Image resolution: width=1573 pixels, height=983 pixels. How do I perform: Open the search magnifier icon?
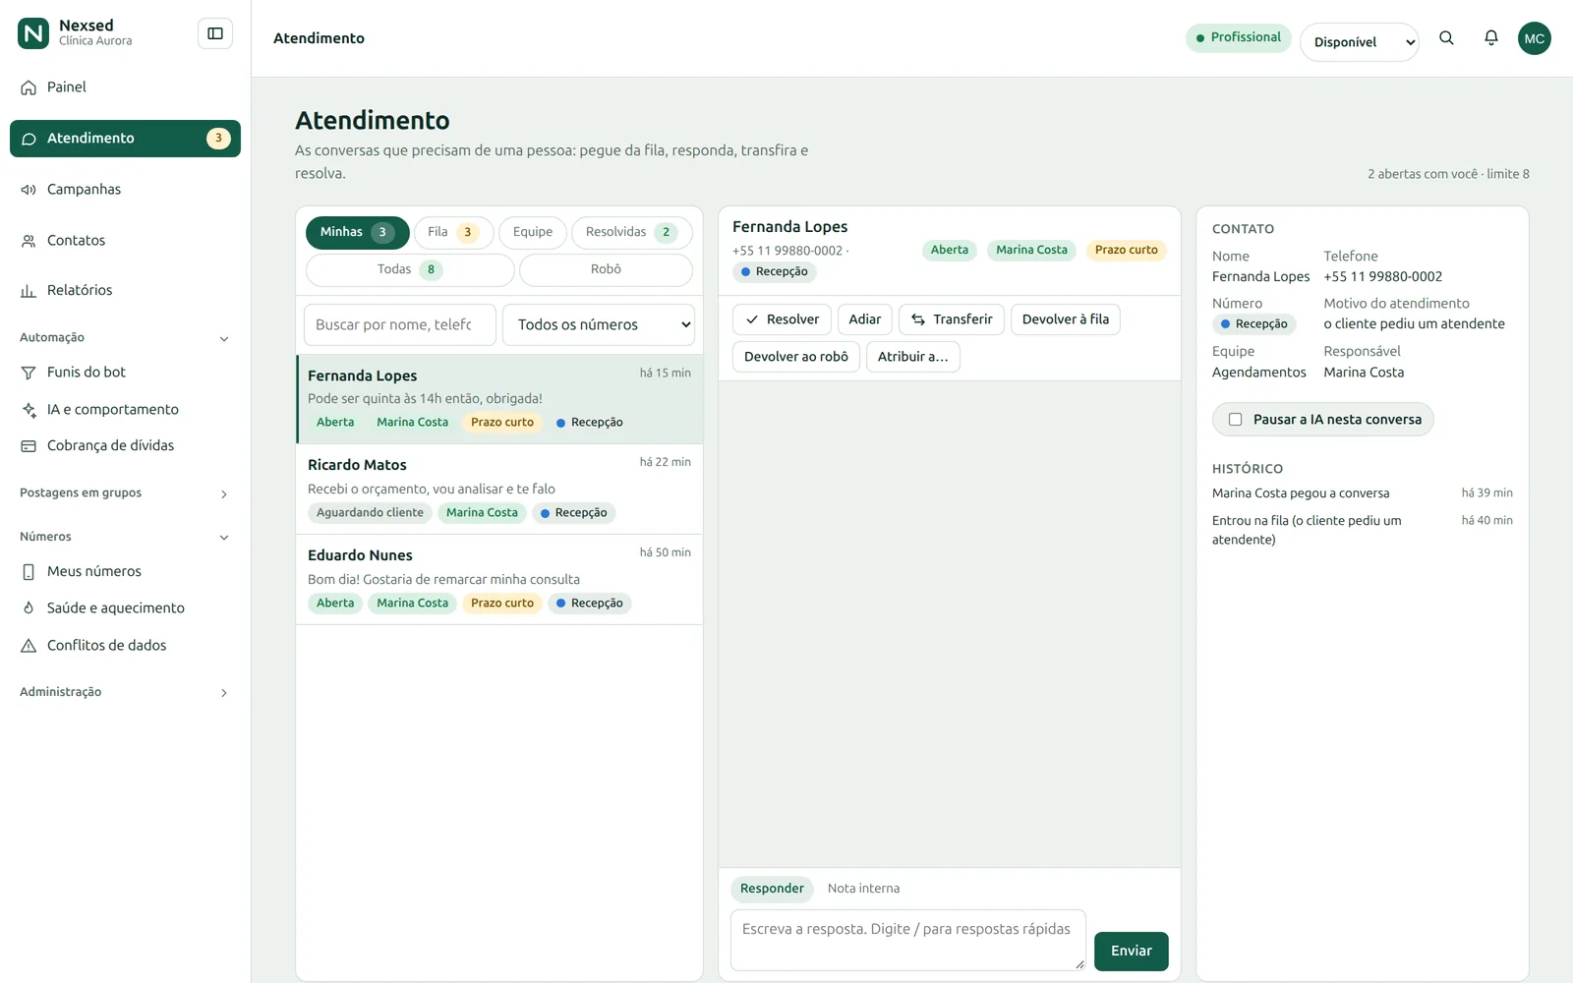pyautogui.click(x=1446, y=38)
